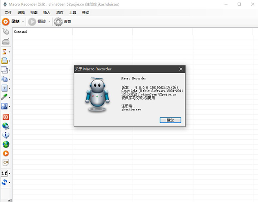Image resolution: width=258 pixels, height=202 pixels.
Task: Expand the eyedropper dropdown arrow
Action: coord(9,97)
